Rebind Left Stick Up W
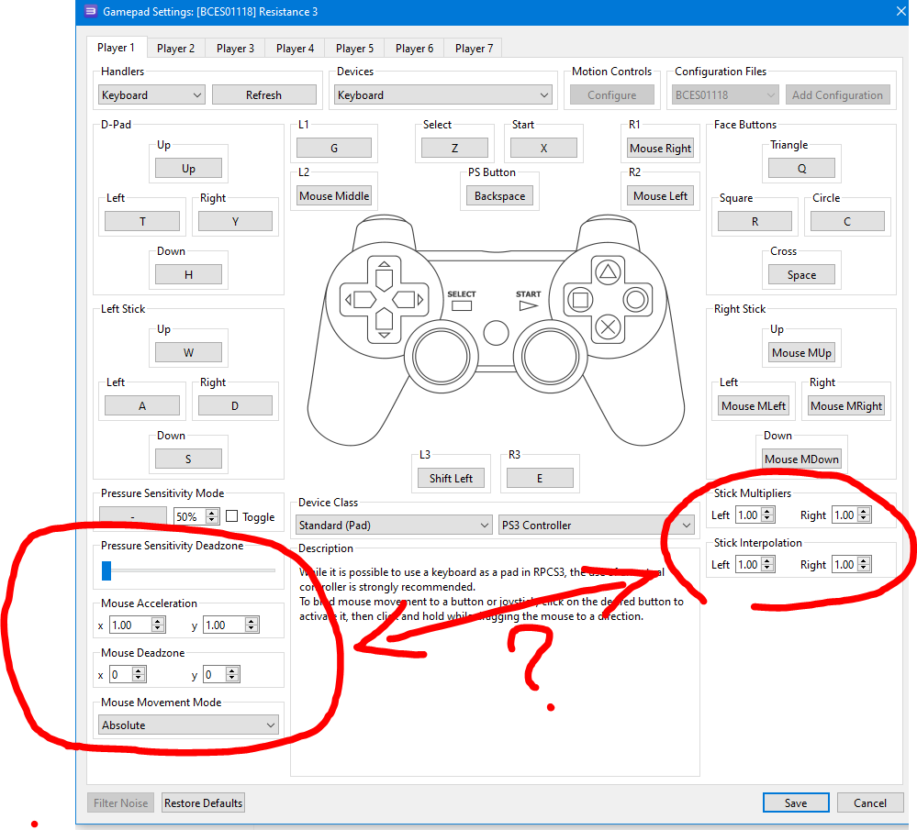Screen dimensions: 917x830 click(x=188, y=352)
